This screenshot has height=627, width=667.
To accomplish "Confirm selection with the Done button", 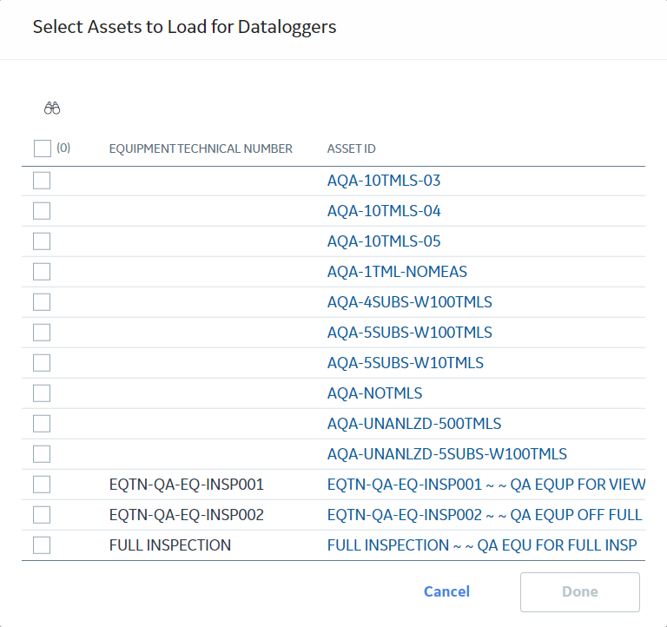I will pos(579,591).
